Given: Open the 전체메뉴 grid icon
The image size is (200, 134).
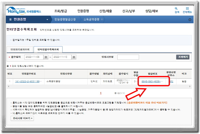Looking at the screenshot, I should point(187,10).
